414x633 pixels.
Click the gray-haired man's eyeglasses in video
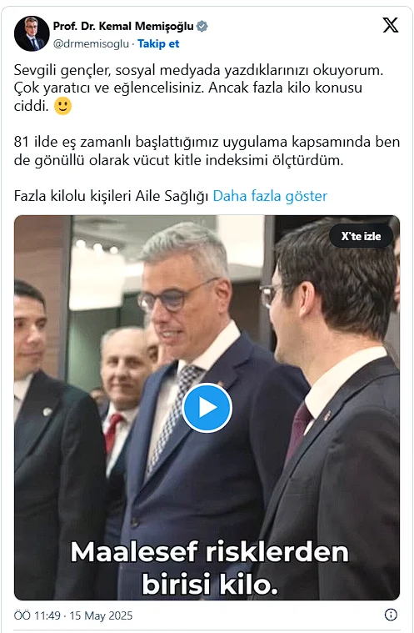pyautogui.click(x=176, y=296)
